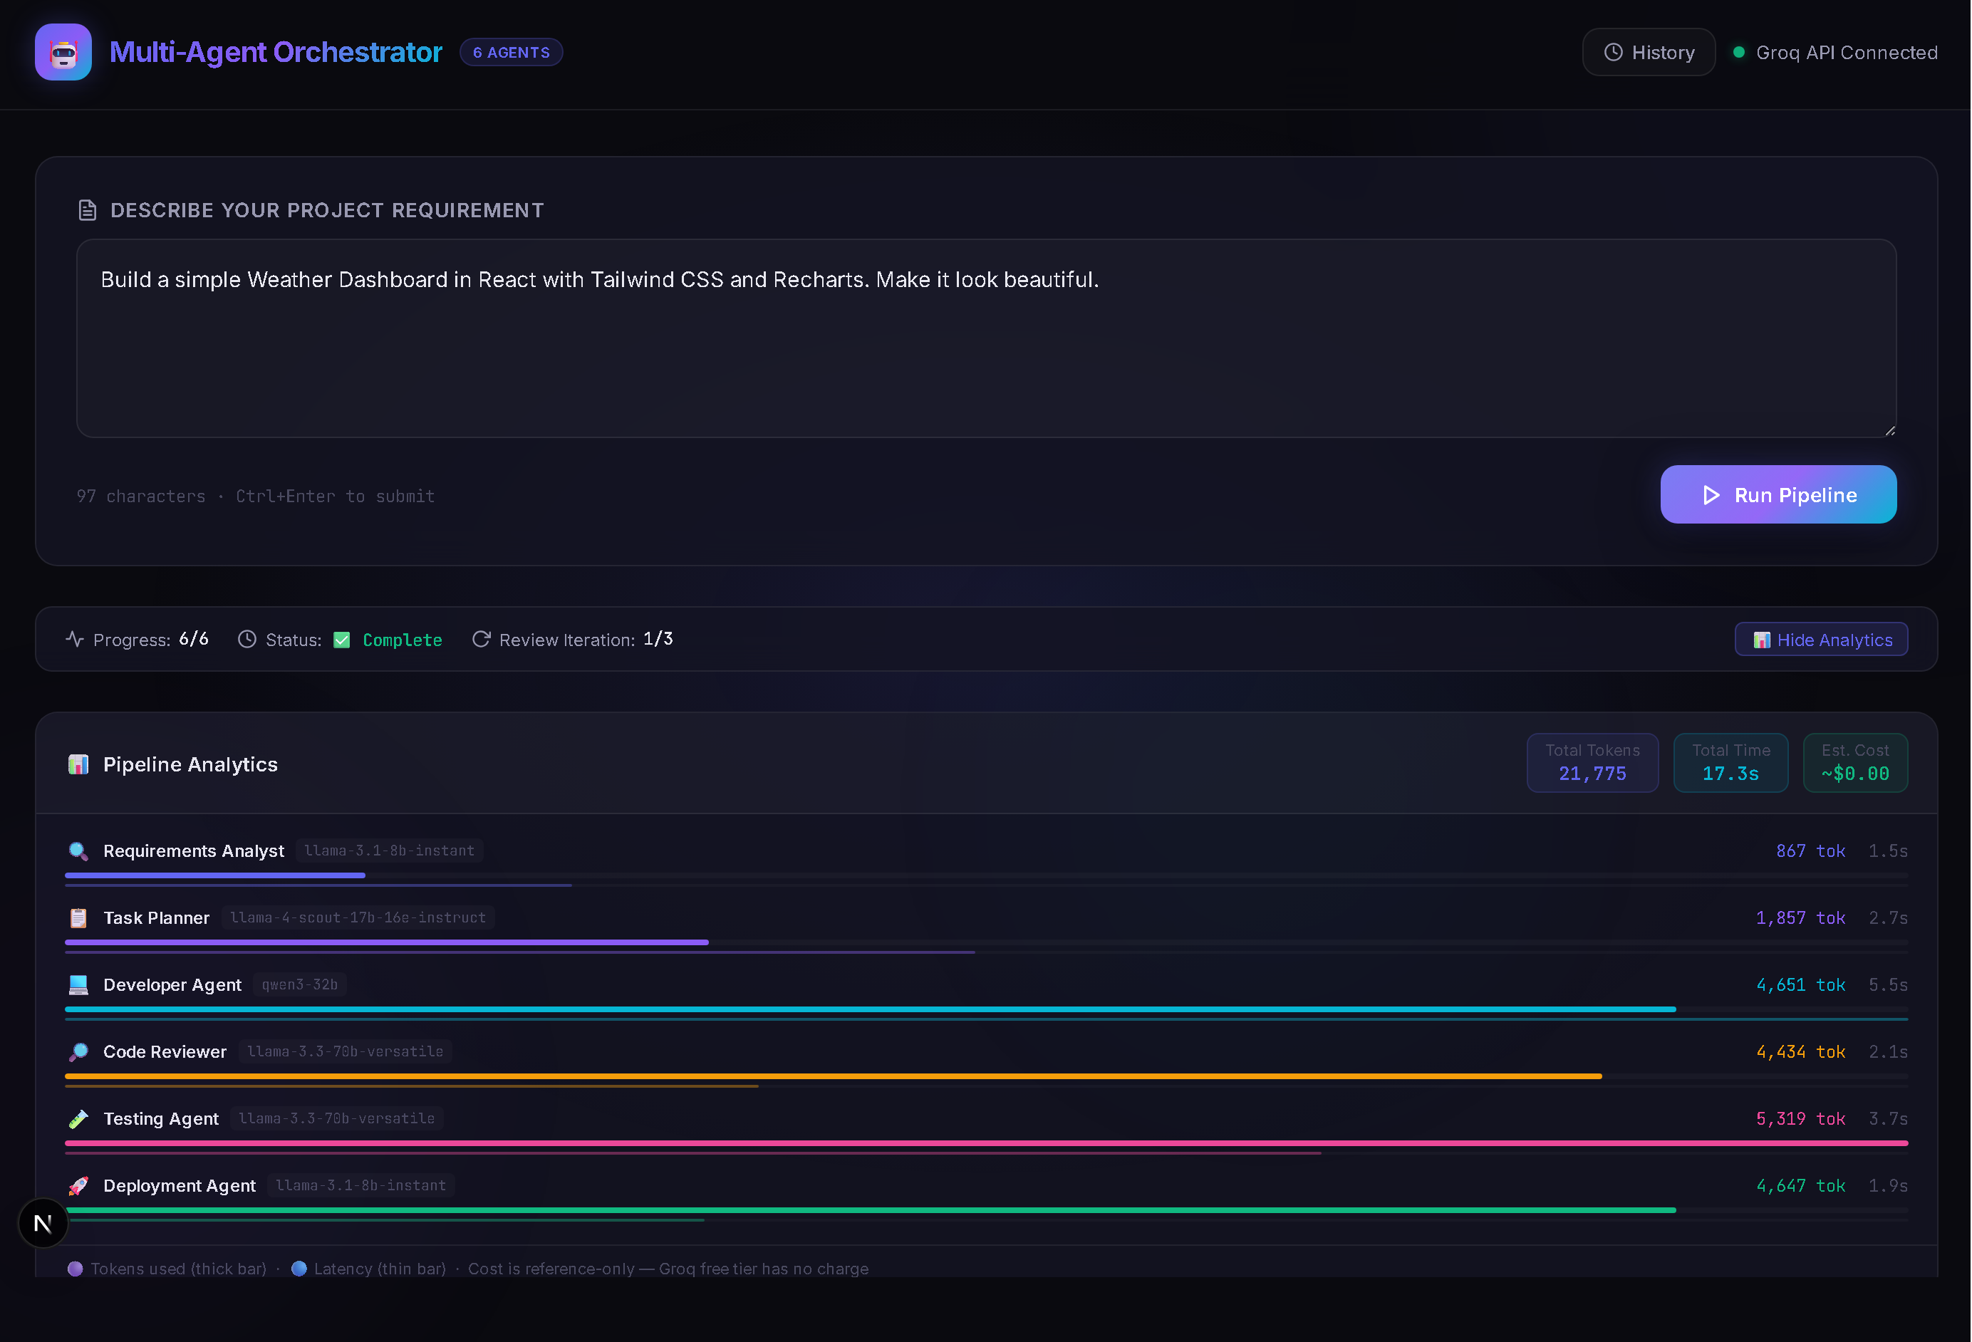Click the Pipeline Analytics chart icon

[78, 764]
